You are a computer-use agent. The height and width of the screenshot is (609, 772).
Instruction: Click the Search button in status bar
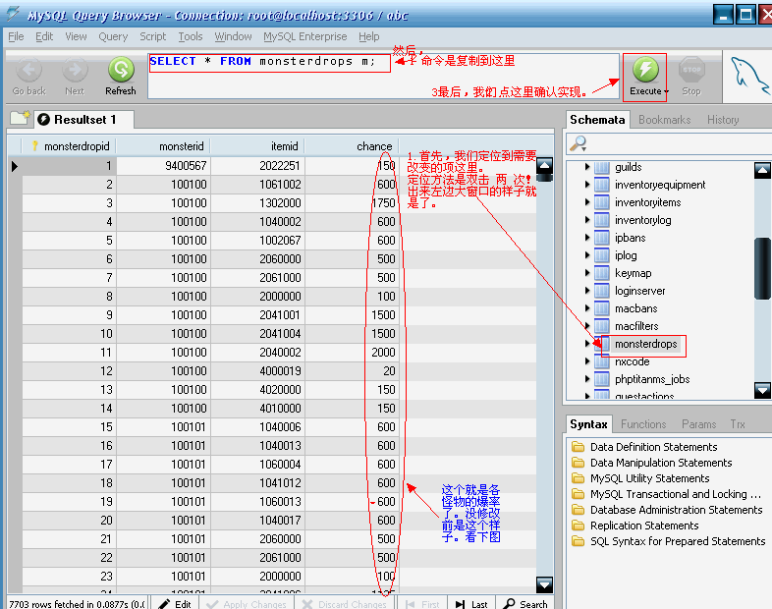coord(525,603)
